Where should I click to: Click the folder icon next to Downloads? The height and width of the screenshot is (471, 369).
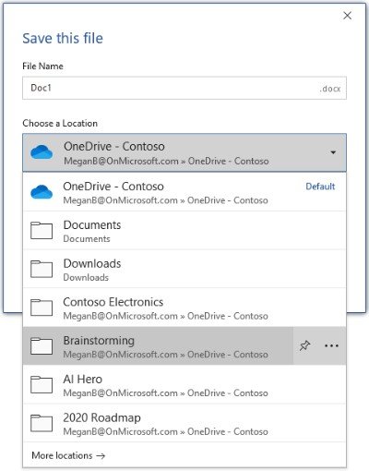pyautogui.click(x=42, y=269)
